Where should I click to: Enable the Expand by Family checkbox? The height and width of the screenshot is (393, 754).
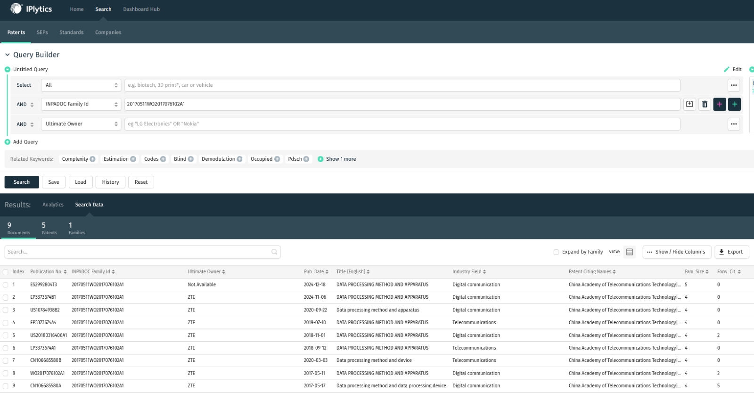pos(556,252)
